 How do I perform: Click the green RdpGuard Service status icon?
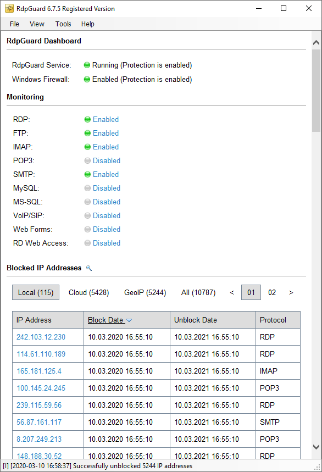click(87, 65)
